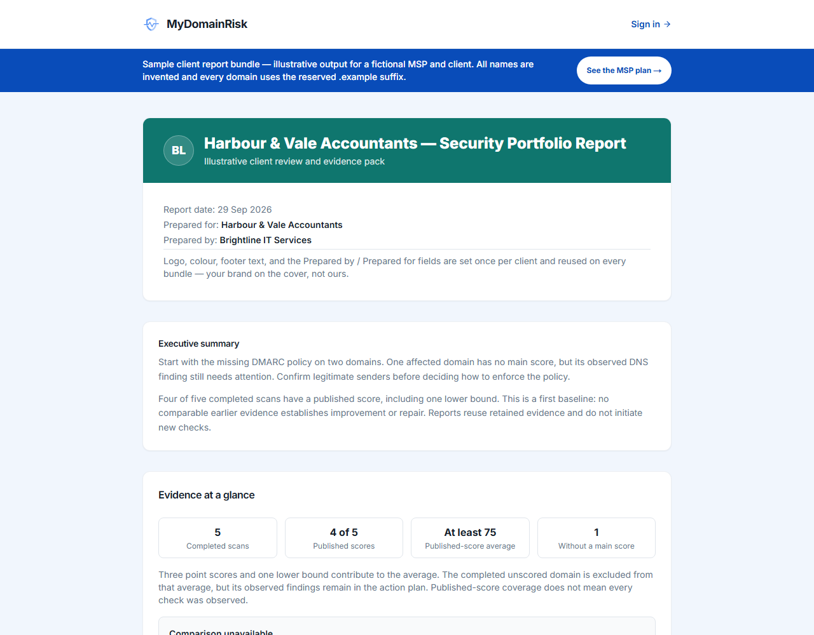The height and width of the screenshot is (635, 814).
Task: Click the note starting 'Logo, colour, footer text'
Action: (394, 267)
